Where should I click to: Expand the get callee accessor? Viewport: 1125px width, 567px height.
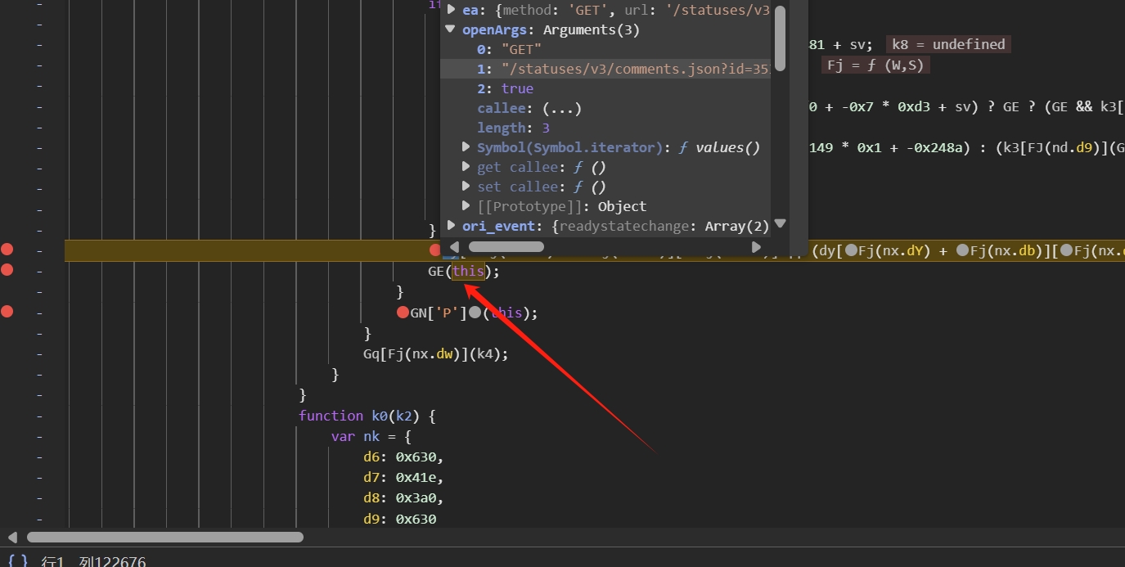(466, 167)
